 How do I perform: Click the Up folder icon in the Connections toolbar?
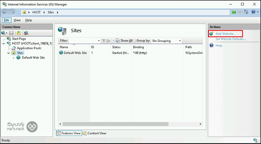pos(19,33)
